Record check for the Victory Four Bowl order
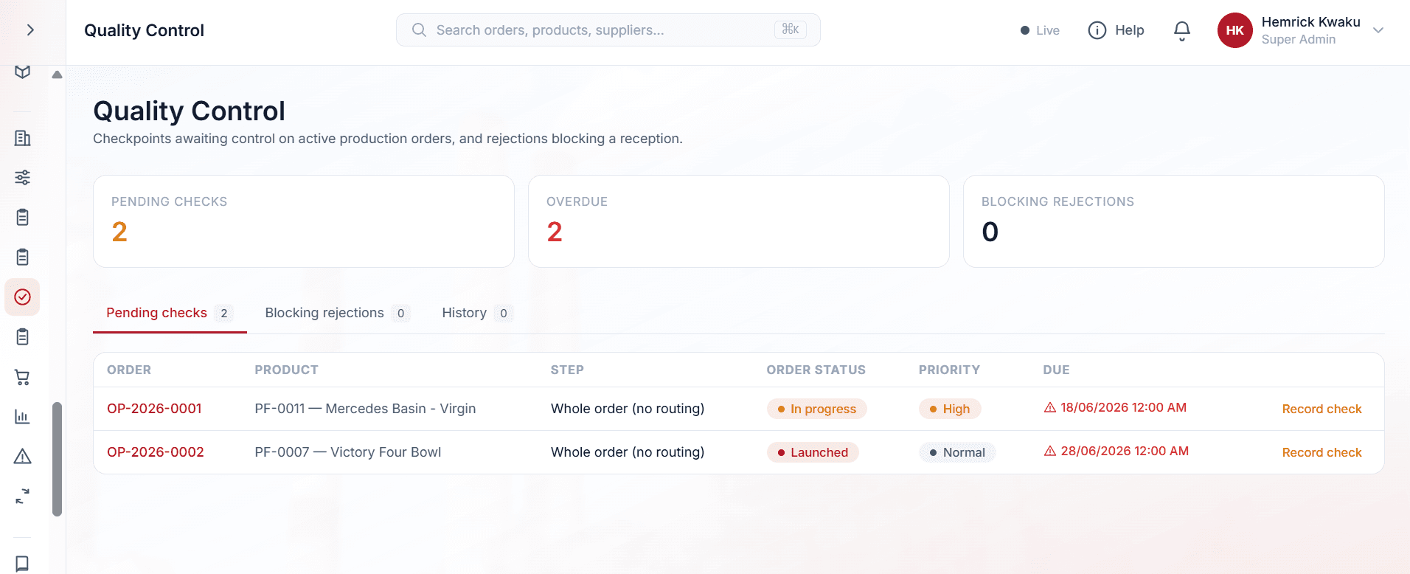 click(1322, 452)
